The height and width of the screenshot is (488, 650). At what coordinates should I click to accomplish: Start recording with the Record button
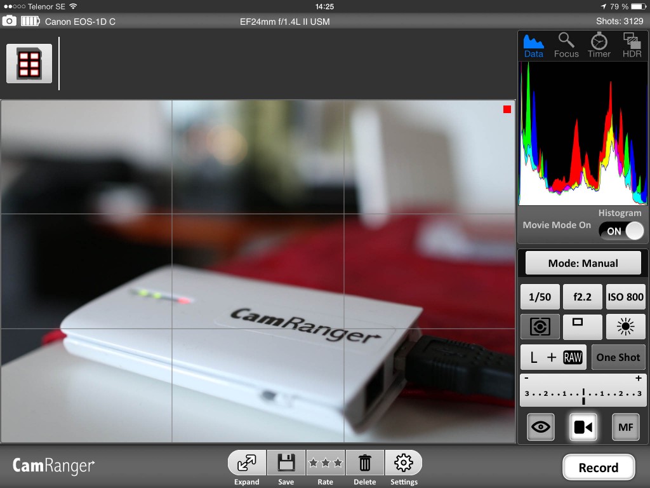click(598, 467)
